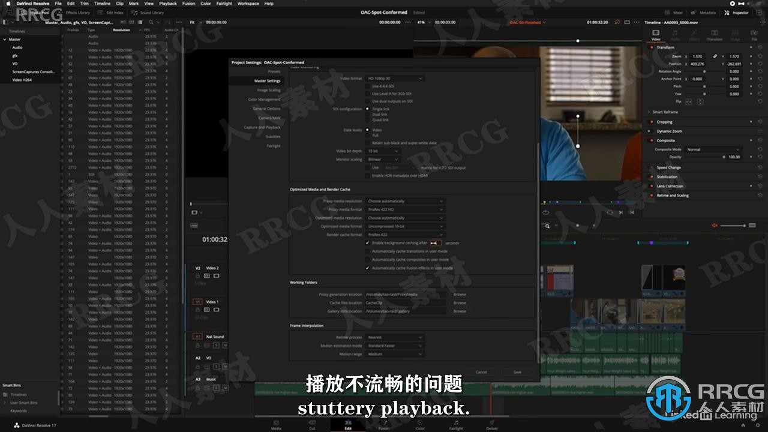Open the Inspector panel

[x=737, y=12]
